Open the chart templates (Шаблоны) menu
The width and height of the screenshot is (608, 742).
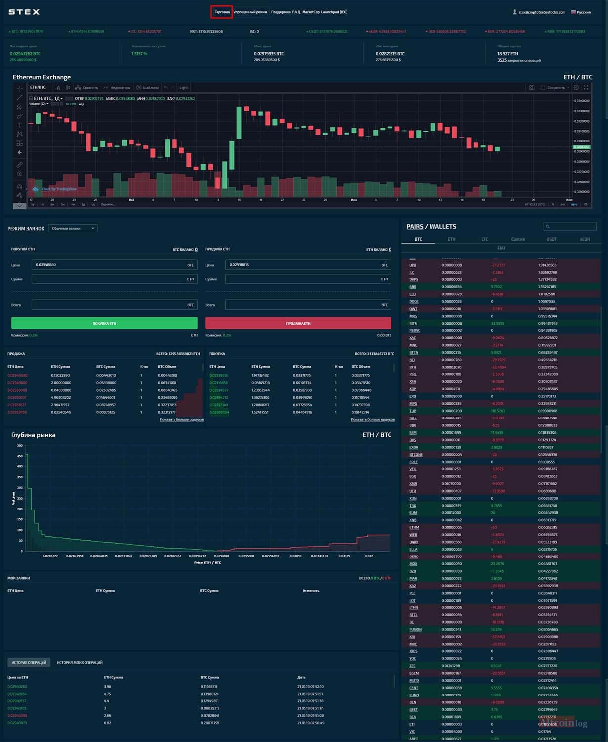147,88
